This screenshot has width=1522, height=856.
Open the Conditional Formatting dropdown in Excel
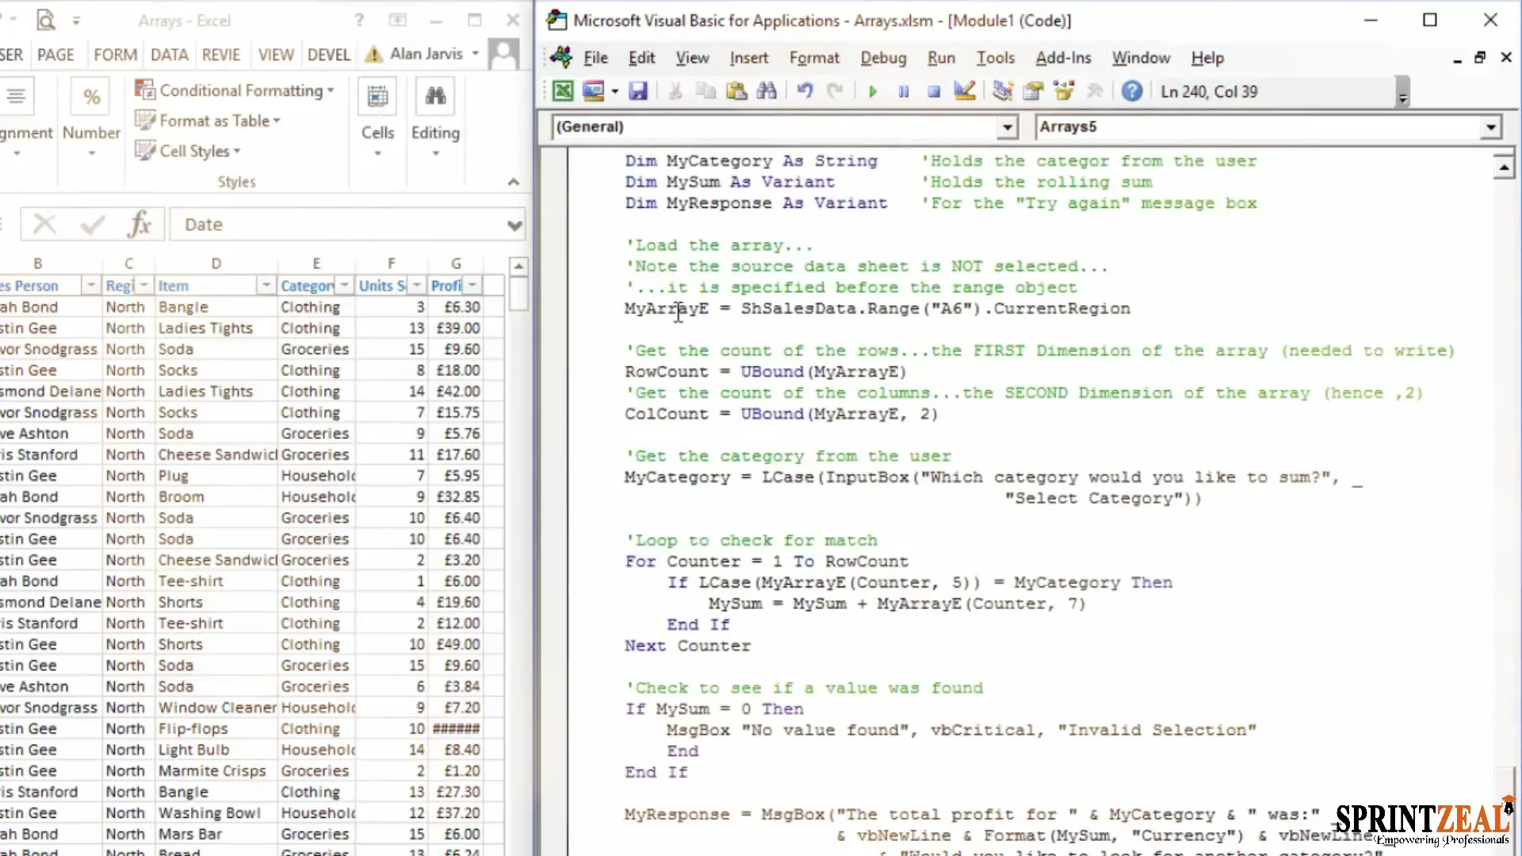point(234,90)
